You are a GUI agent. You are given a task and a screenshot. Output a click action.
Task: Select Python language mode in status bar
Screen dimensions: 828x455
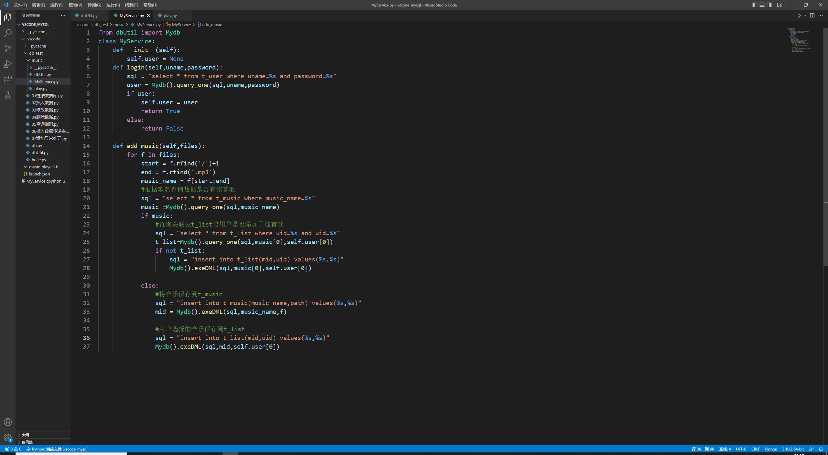click(x=771, y=449)
